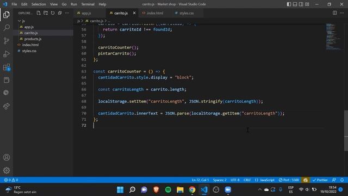348x196 pixels.
Task: Open the Manage gear settings icon
Action: 7,170
